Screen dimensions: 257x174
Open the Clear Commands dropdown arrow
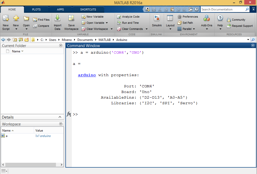click(147, 29)
